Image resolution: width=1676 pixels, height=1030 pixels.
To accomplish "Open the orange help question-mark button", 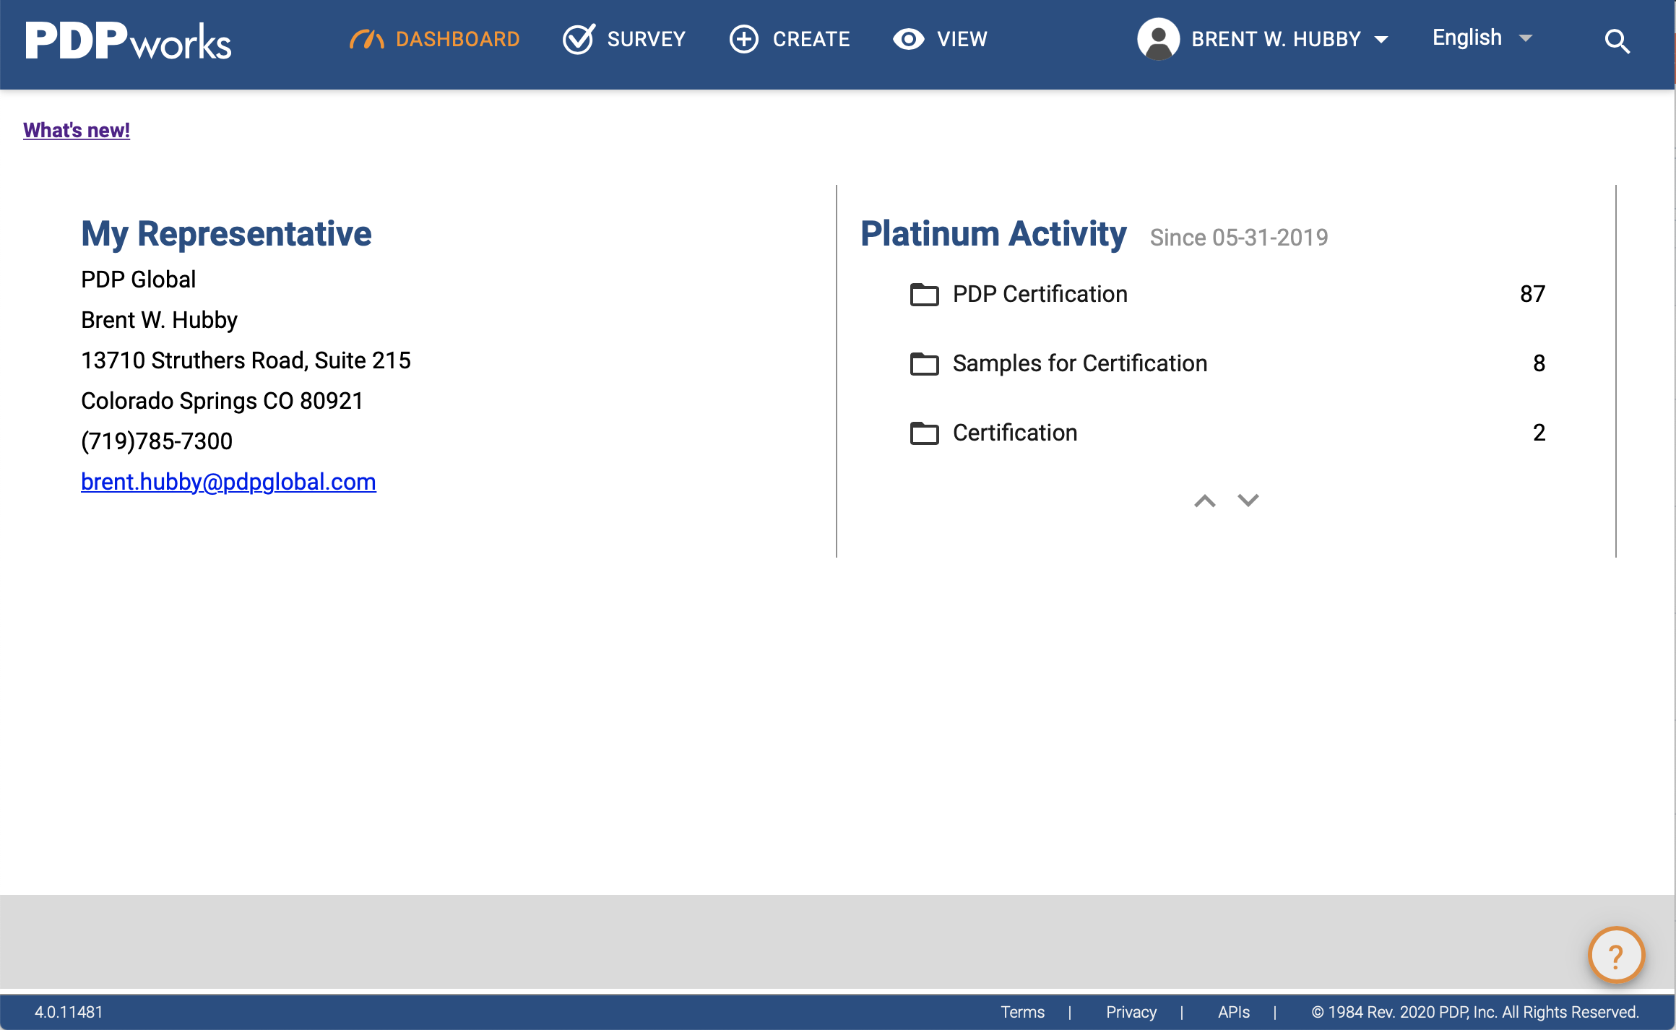I will pos(1616,956).
